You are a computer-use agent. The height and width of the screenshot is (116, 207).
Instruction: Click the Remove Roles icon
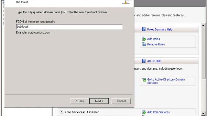[144, 44]
